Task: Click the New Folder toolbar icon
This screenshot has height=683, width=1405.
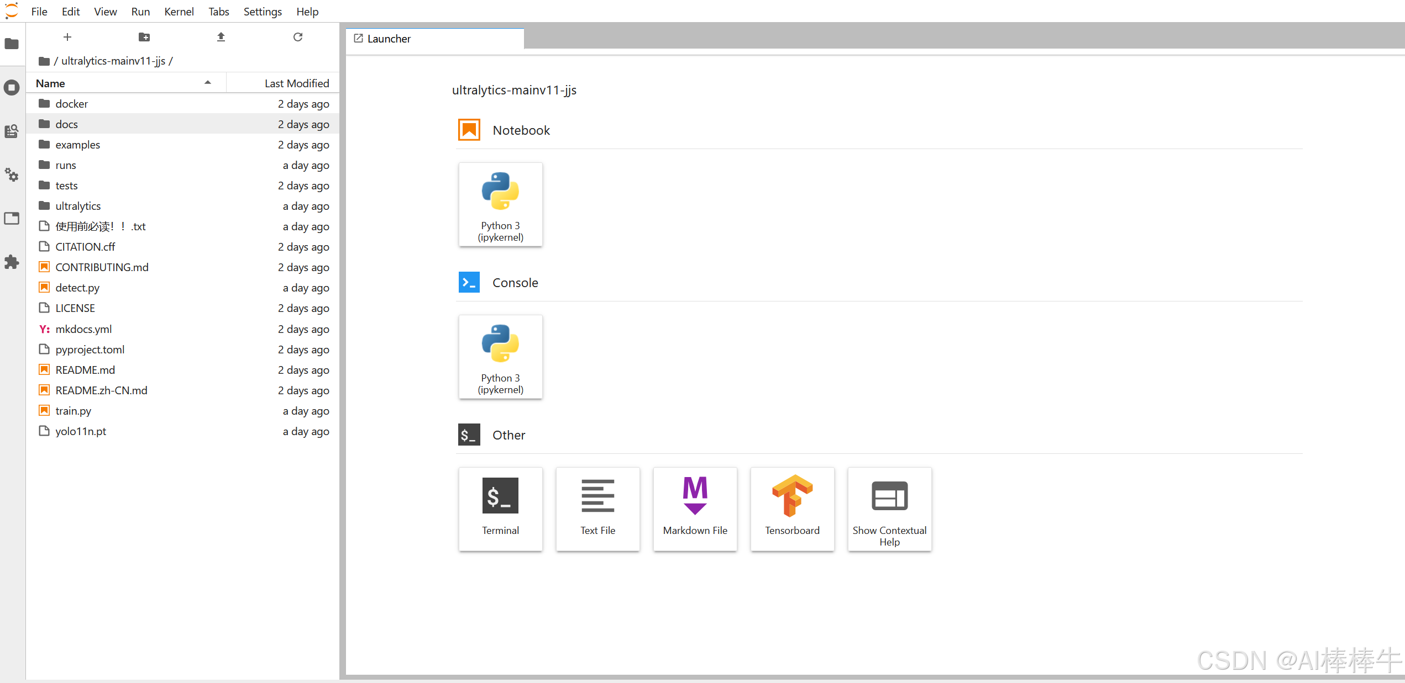Action: coord(144,37)
